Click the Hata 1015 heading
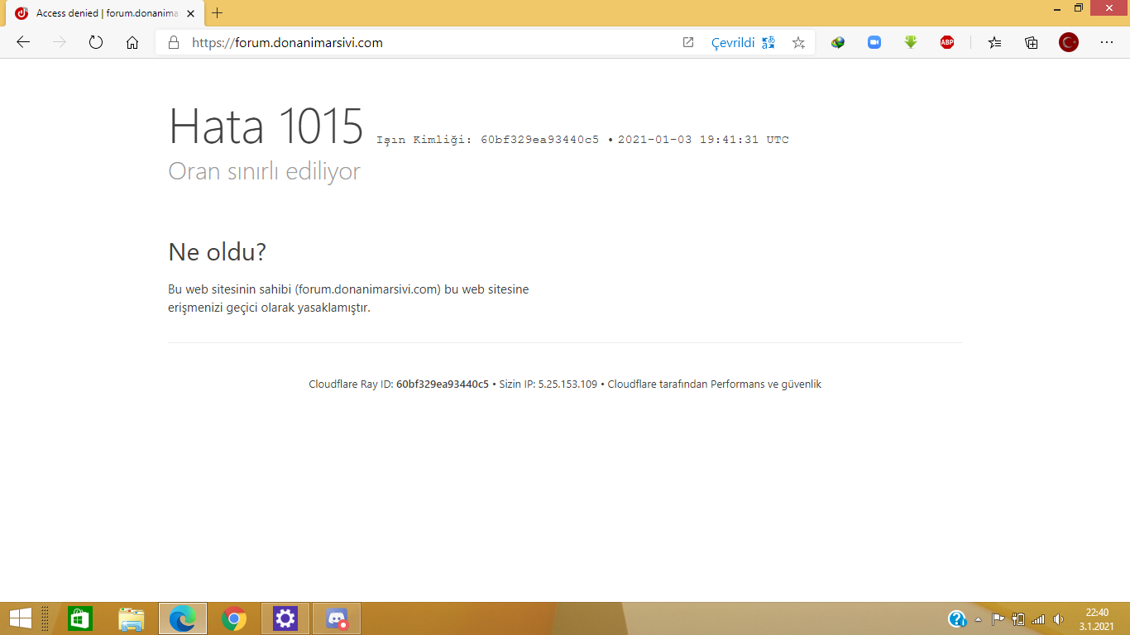 click(266, 127)
